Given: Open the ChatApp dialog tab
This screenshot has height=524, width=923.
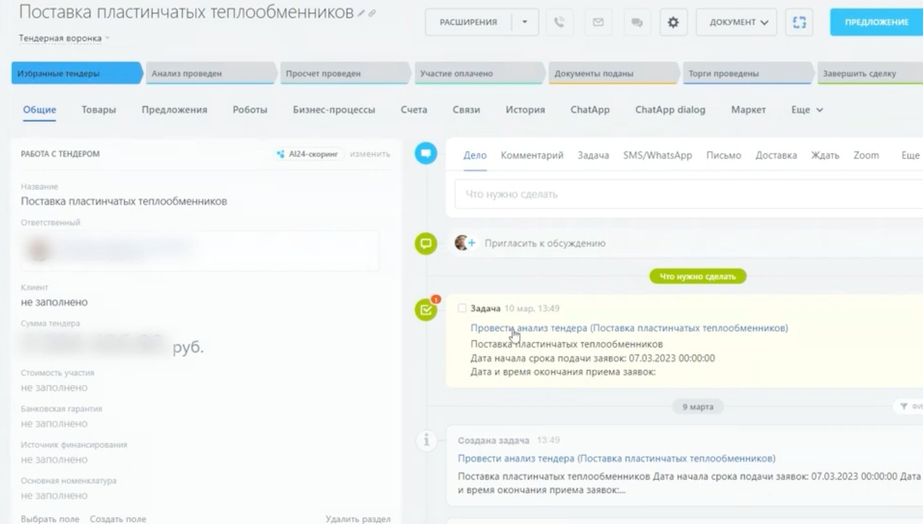Looking at the screenshot, I should 670,110.
